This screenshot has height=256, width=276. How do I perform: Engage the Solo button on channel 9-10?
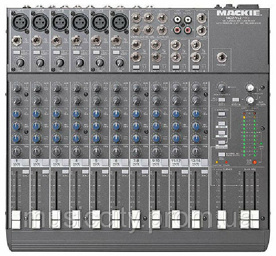point(165,172)
